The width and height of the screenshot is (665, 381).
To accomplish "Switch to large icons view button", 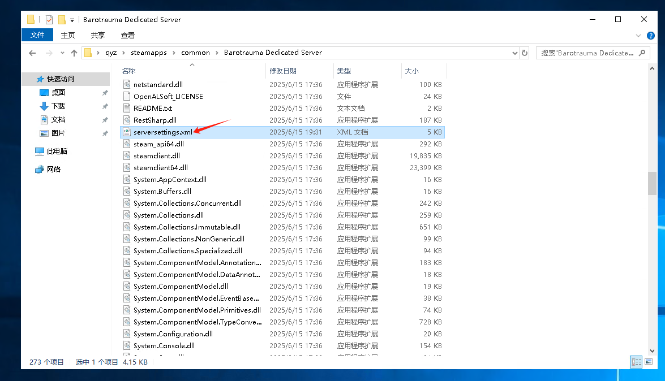I will tap(649, 362).
